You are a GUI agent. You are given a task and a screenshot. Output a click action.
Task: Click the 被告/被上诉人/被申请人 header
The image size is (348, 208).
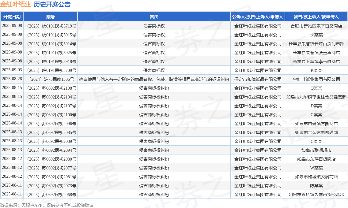click(x=316, y=17)
